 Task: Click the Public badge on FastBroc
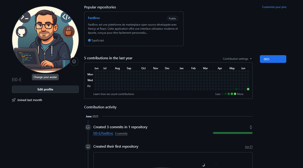click(x=172, y=19)
